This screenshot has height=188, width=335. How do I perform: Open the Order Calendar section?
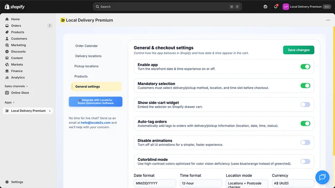[87, 46]
